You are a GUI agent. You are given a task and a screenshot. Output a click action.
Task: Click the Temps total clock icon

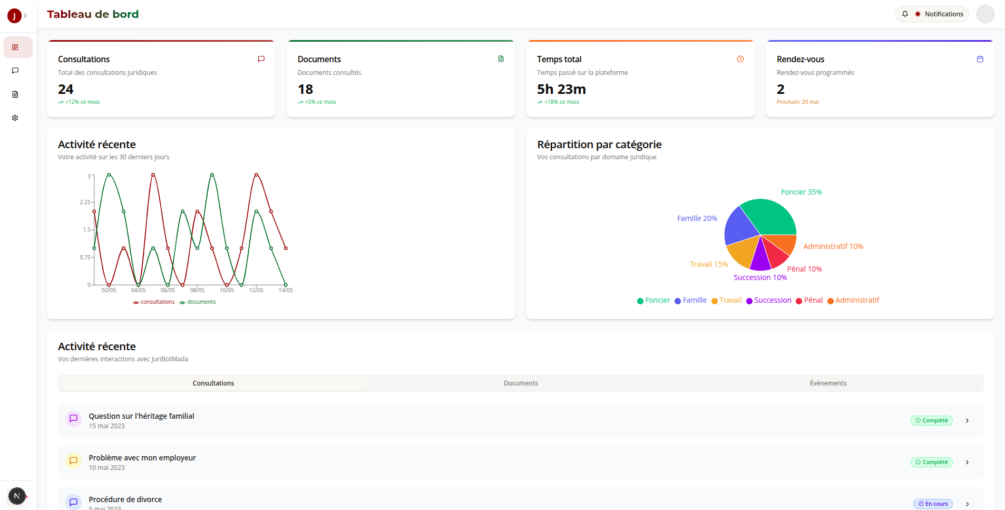tap(740, 59)
